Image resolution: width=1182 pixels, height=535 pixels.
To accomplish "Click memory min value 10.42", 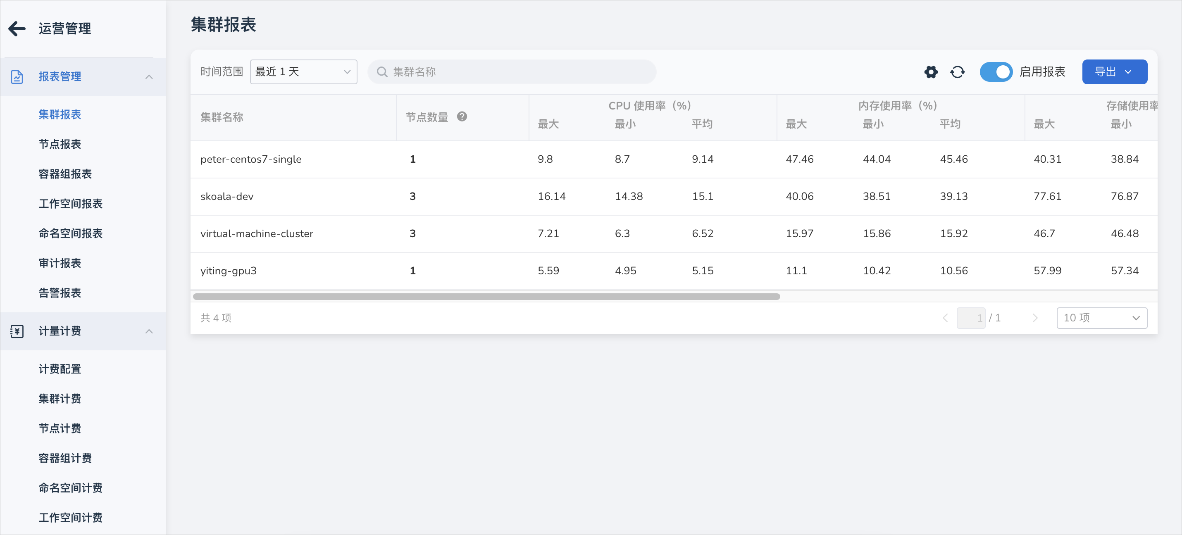I will click(x=877, y=271).
